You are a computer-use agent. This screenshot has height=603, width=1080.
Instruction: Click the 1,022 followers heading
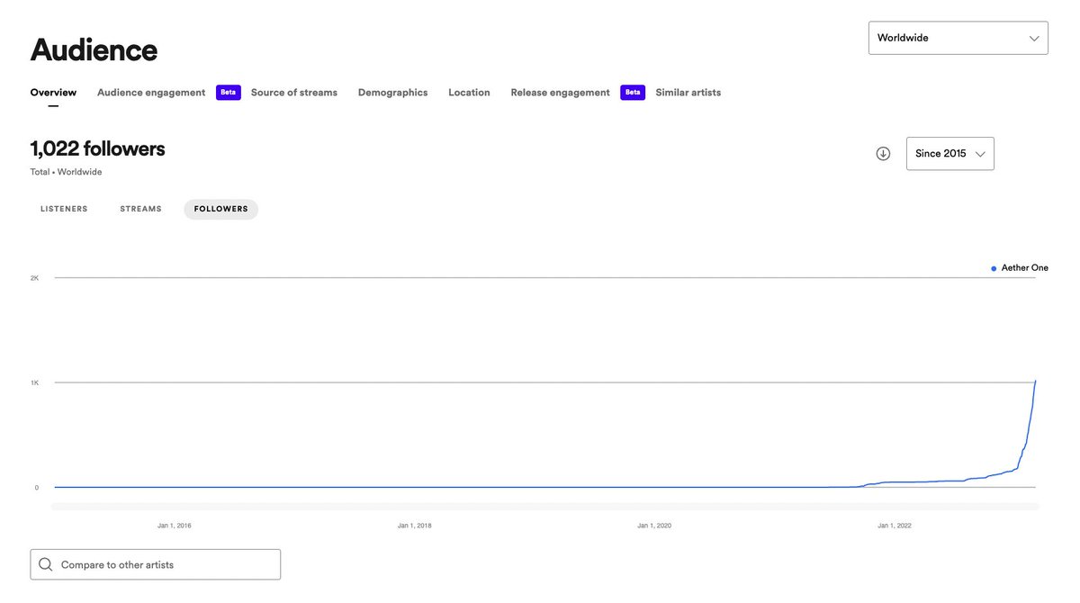click(97, 148)
